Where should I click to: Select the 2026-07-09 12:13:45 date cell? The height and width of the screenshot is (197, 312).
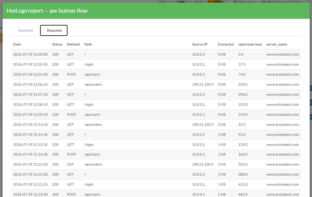[30, 125]
